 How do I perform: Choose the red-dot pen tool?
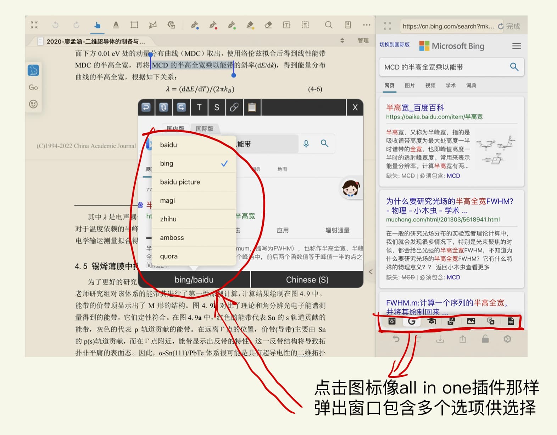[x=213, y=25]
